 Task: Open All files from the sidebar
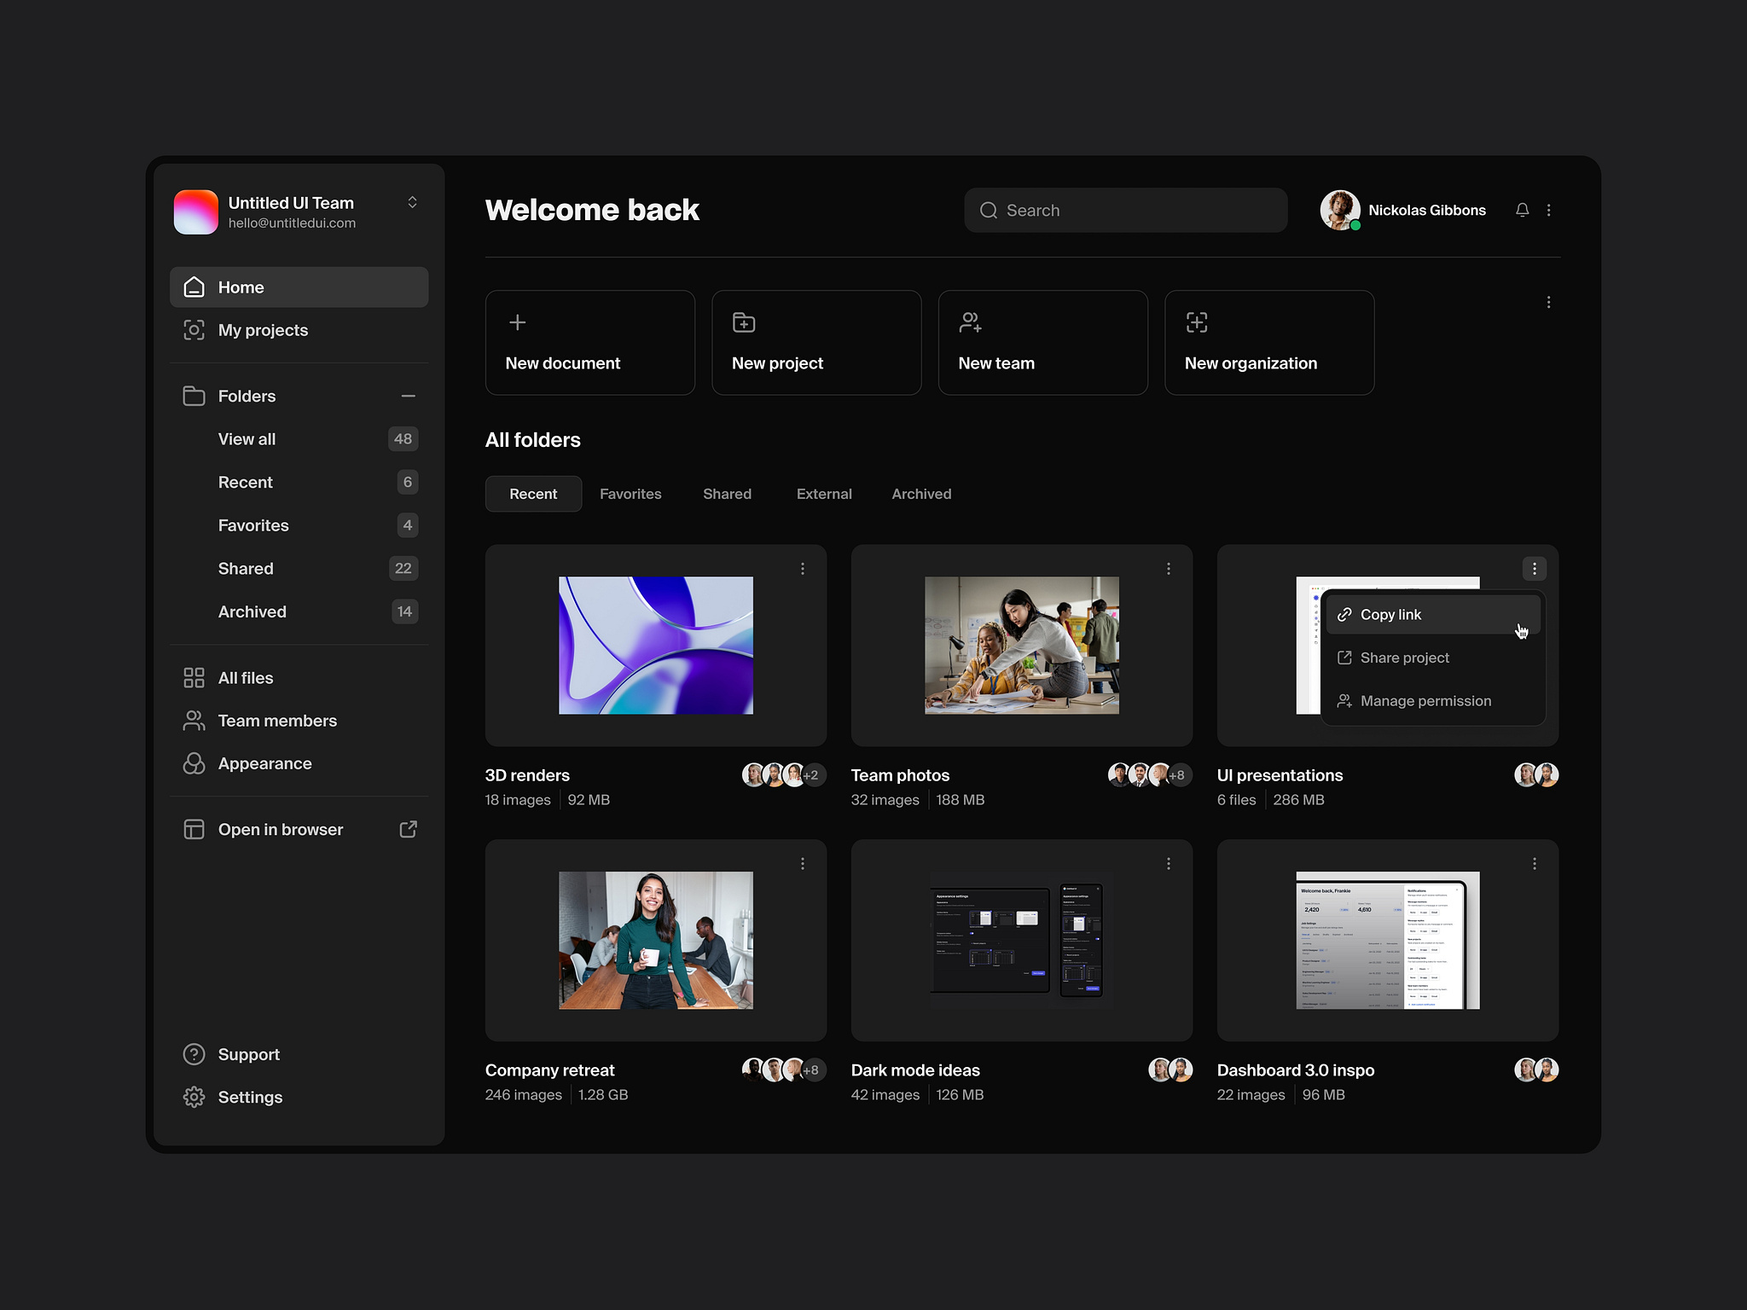[x=245, y=677]
